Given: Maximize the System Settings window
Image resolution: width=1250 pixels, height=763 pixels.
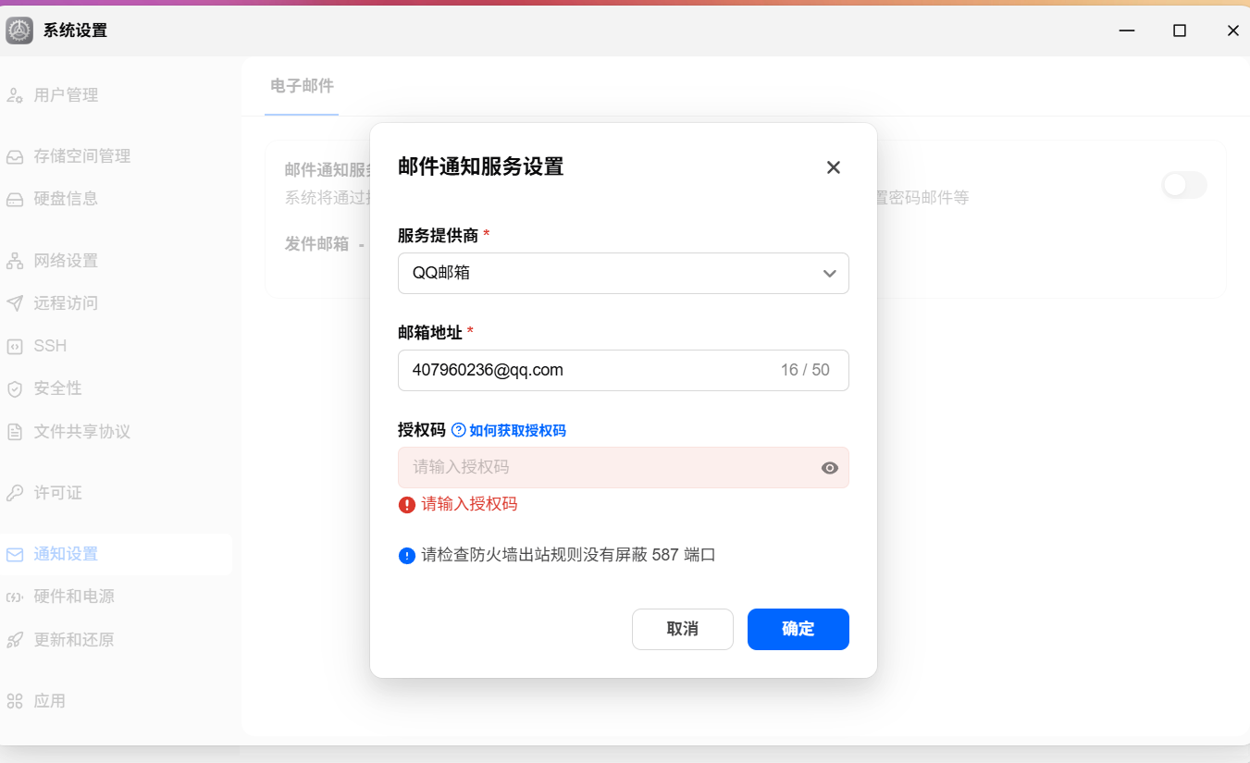Looking at the screenshot, I should (1180, 31).
